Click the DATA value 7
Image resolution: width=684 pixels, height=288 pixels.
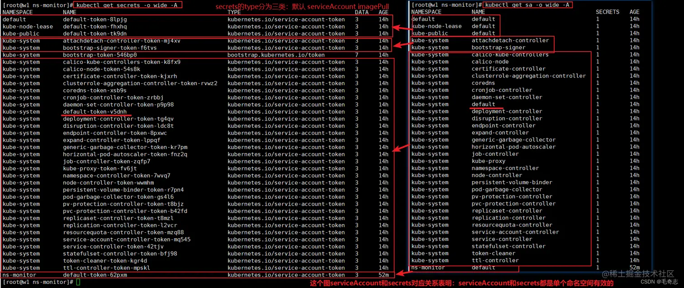357,55
